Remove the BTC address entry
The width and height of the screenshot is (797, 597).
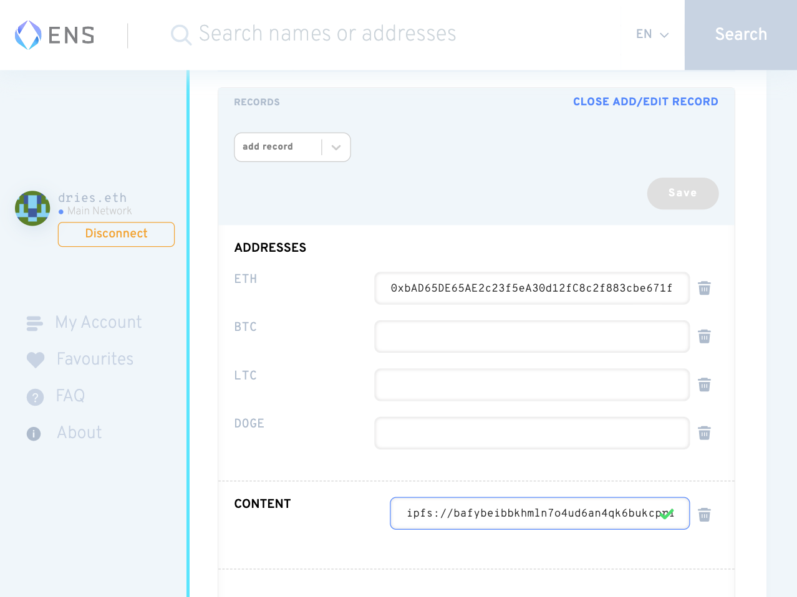[704, 337]
